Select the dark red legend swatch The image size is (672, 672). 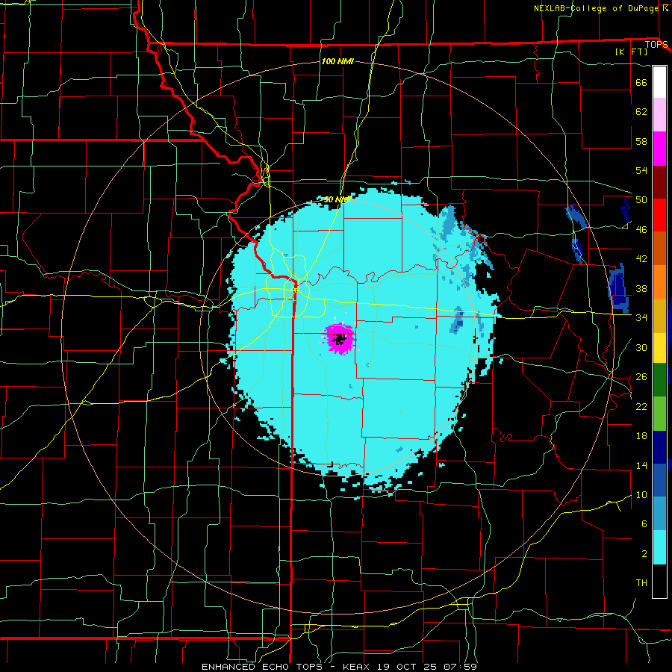[659, 181]
